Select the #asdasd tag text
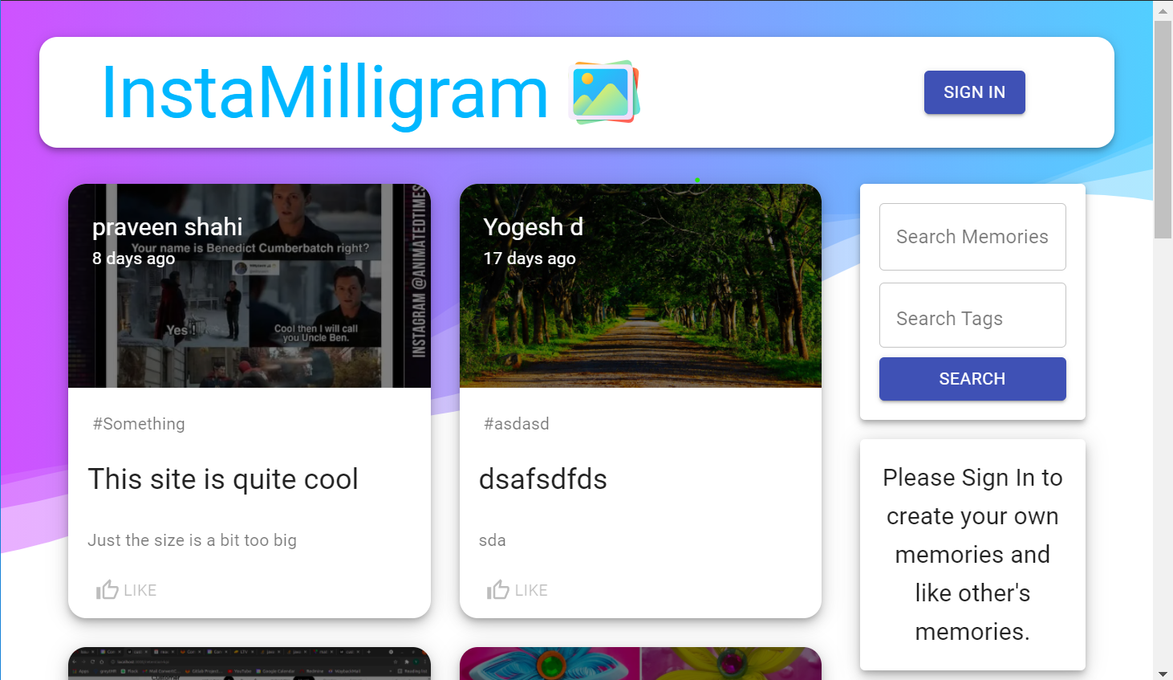 [517, 424]
